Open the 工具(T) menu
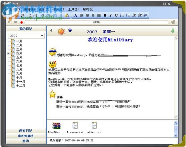The height and width of the screenshot is (147, 186). point(73,9)
